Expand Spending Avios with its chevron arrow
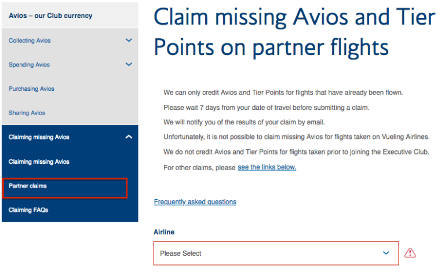Image resolution: width=445 pixels, height=272 pixels. click(129, 64)
